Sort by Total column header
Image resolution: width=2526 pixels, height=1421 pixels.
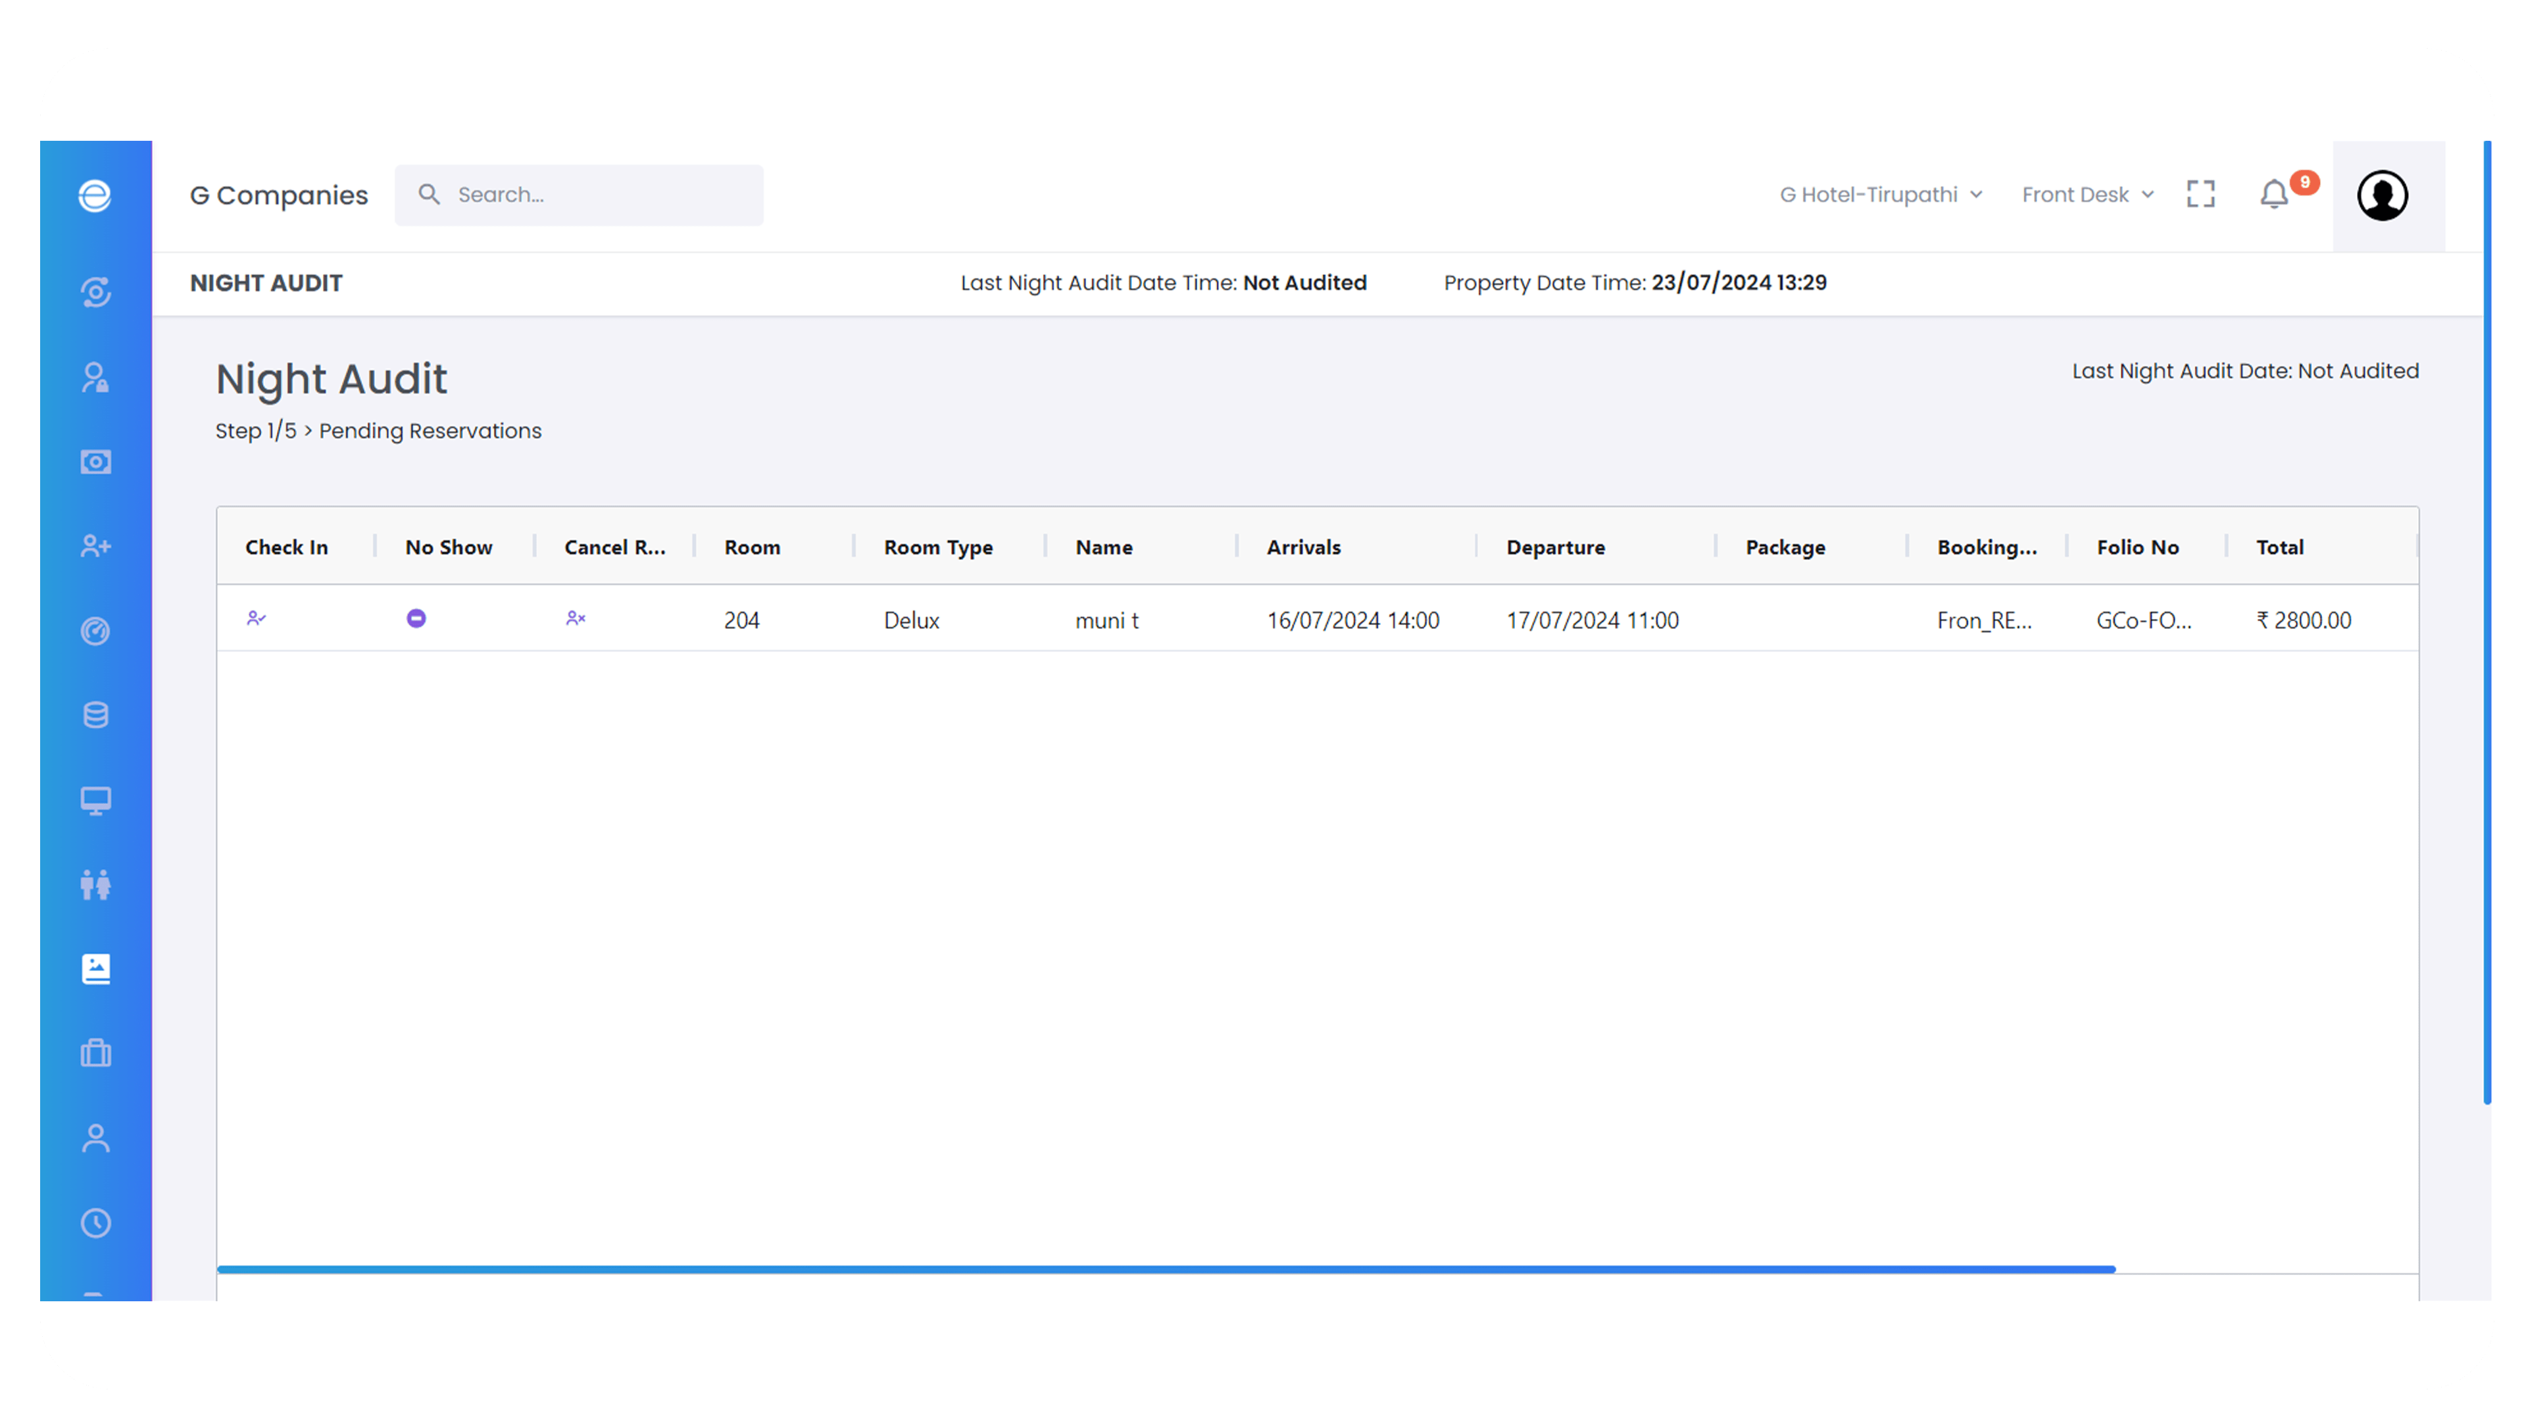click(2280, 547)
